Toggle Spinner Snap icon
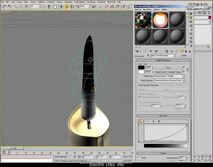 point(123,7)
